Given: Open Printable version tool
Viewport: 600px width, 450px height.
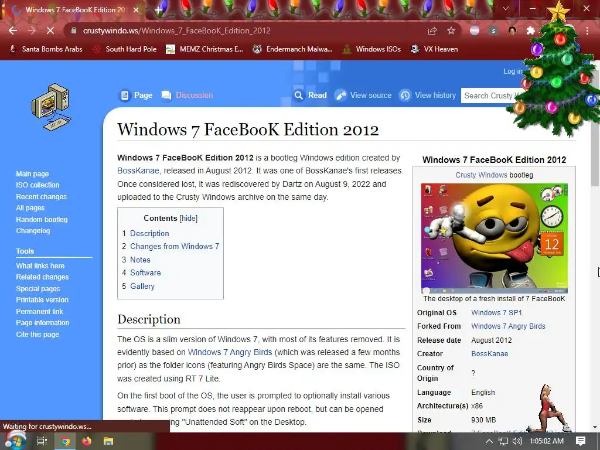Looking at the screenshot, I should click(42, 300).
